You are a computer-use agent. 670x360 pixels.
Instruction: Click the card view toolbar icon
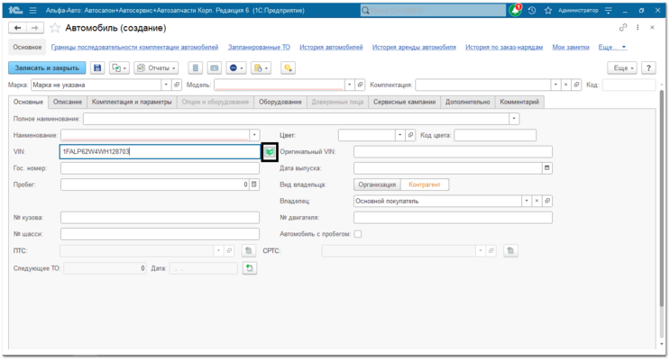coord(214,67)
